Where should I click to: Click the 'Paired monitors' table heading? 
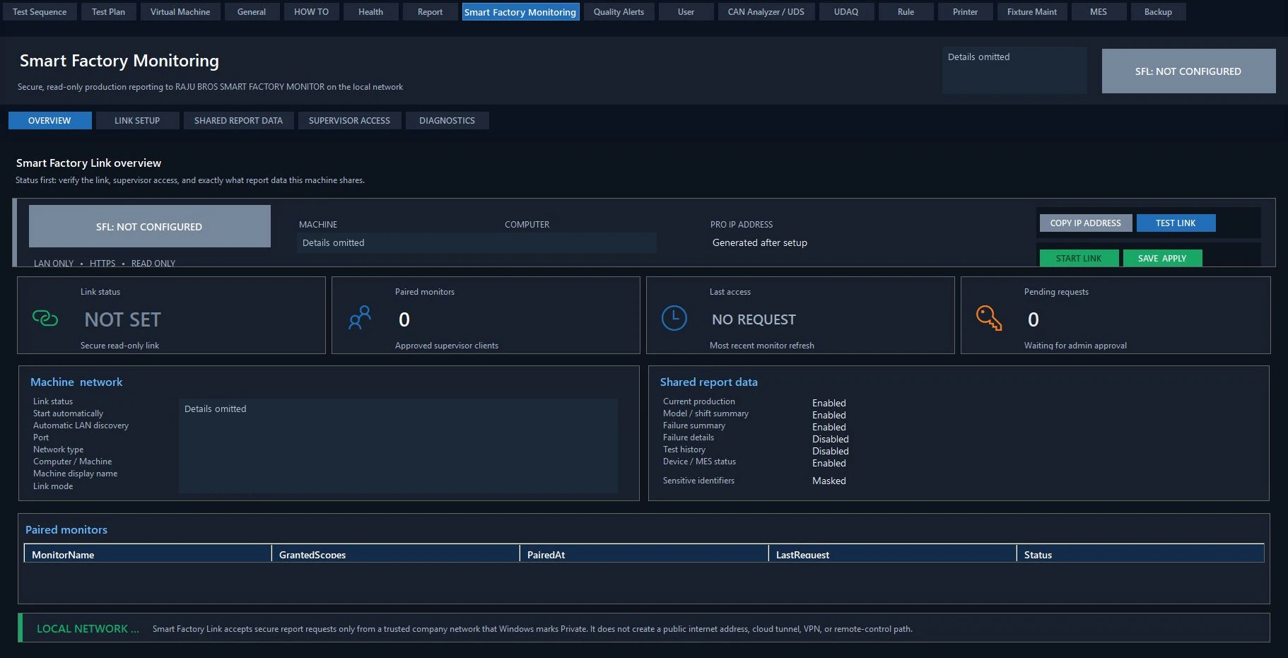[66, 529]
